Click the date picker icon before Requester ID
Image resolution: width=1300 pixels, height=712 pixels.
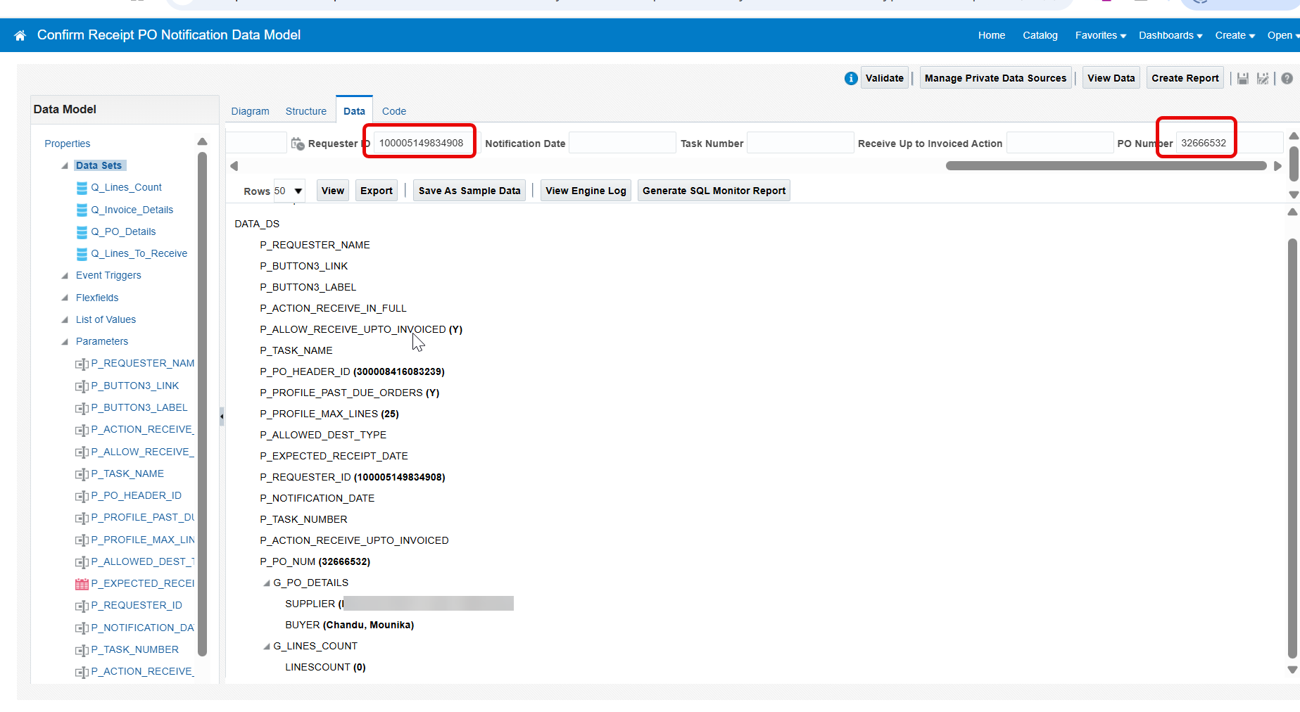(298, 143)
